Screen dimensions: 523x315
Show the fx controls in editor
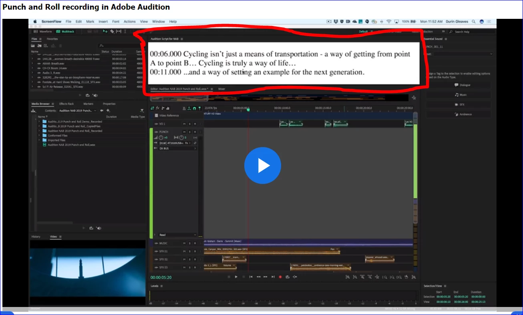coord(157,108)
